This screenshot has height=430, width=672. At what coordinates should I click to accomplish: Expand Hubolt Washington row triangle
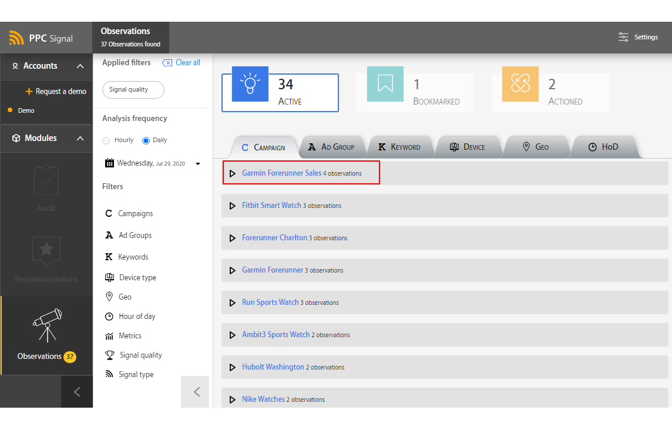tap(232, 367)
